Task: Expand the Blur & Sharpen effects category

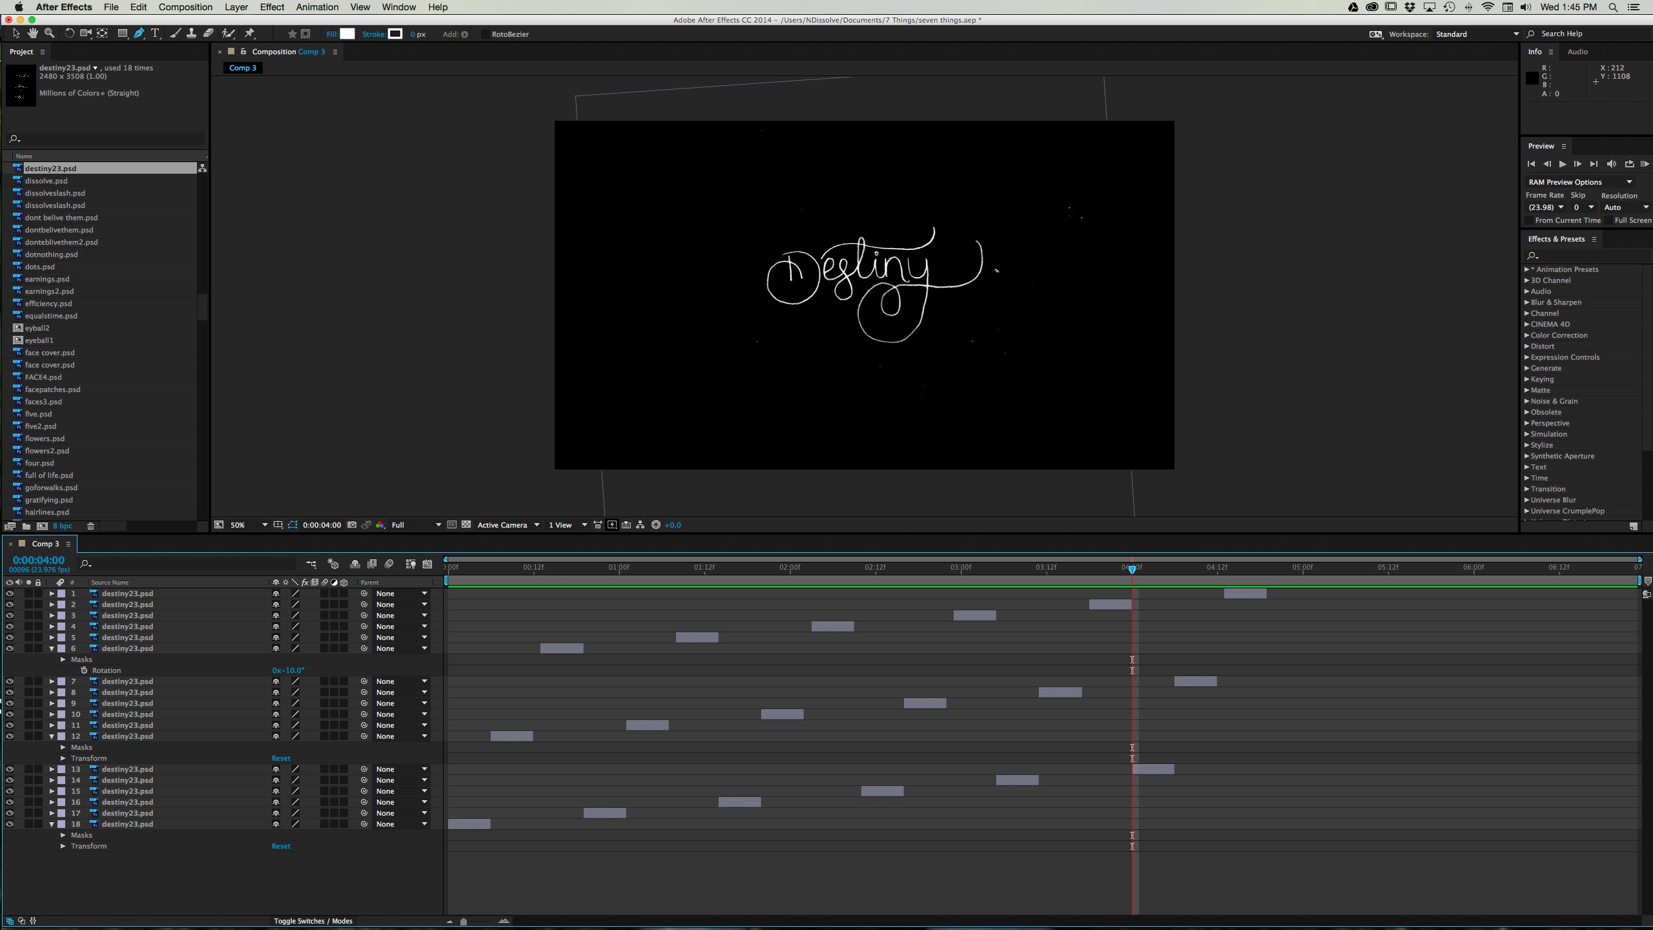Action: 1526,302
